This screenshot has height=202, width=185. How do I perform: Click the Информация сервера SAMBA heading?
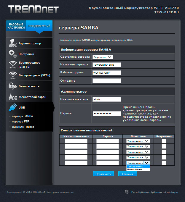coord(86,50)
